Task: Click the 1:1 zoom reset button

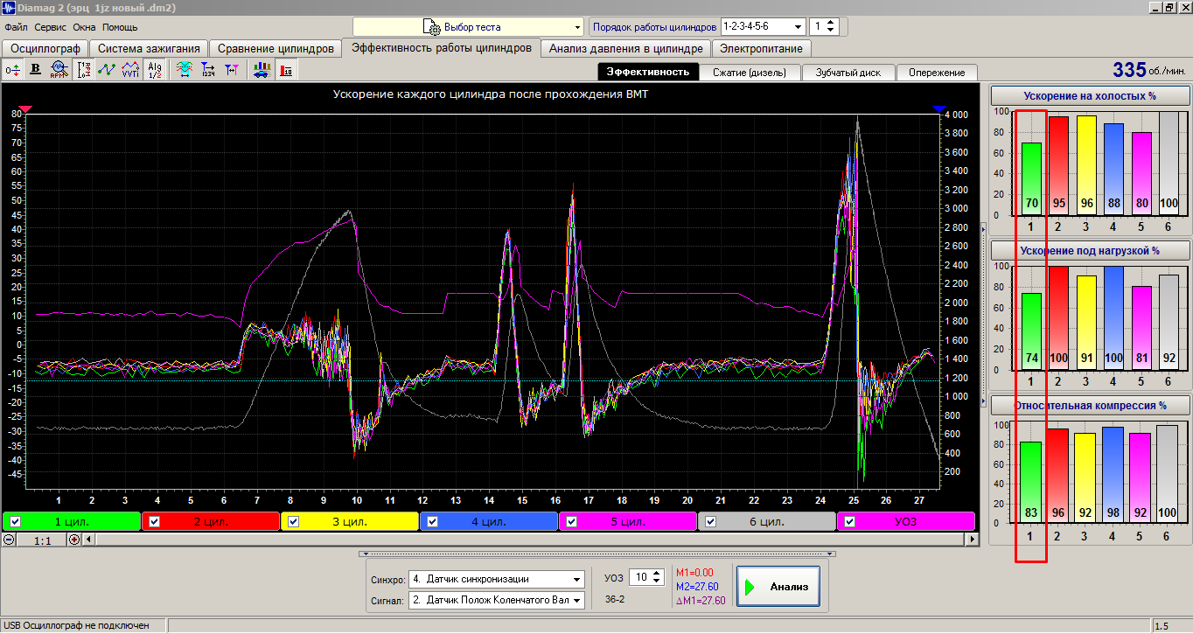Action: click(x=42, y=540)
